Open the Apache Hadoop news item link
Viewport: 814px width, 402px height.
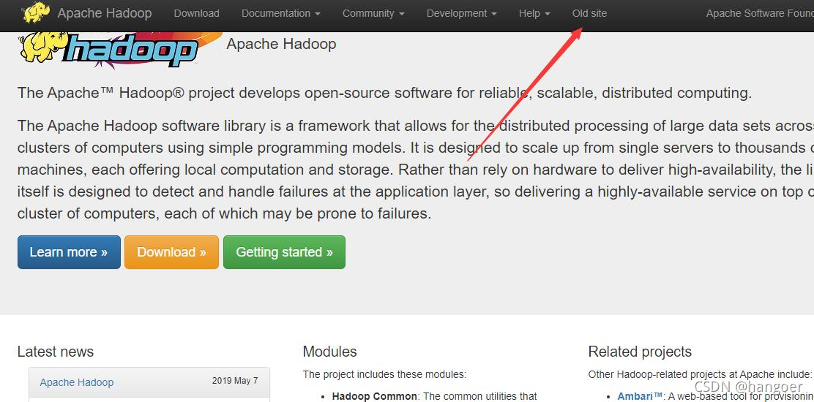point(77,382)
